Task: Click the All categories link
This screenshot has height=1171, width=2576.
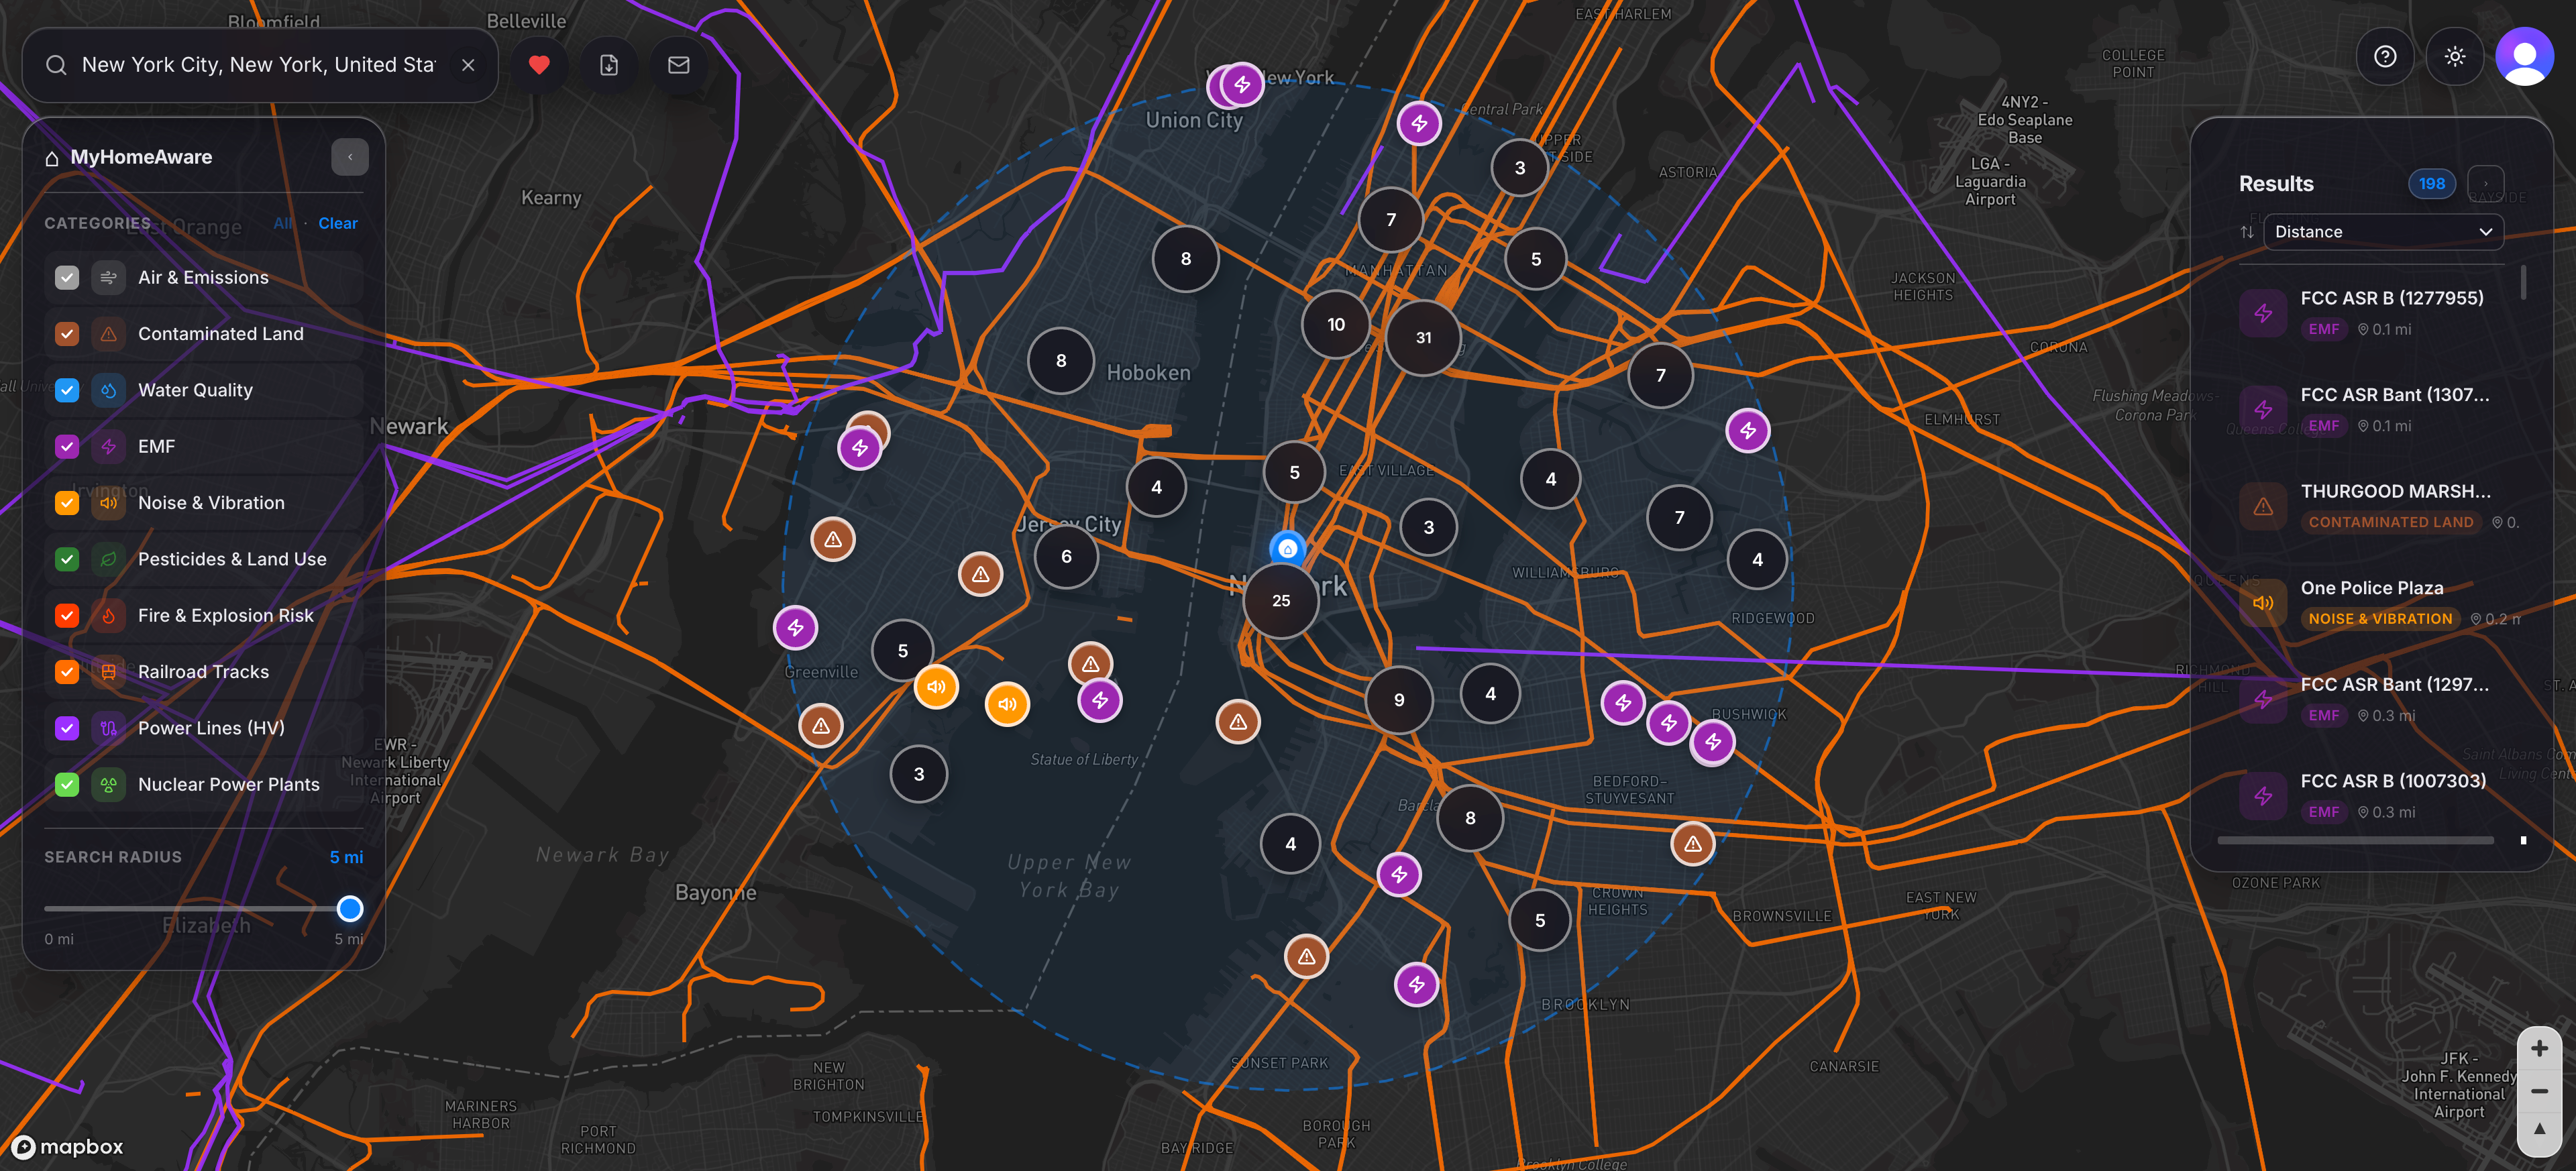Action: pos(283,224)
